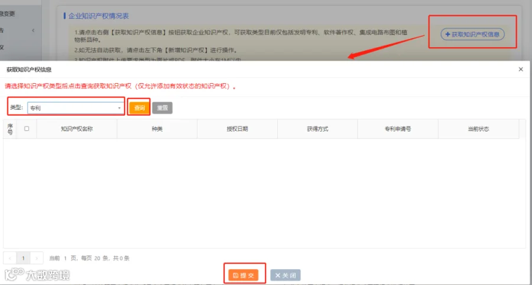Click the orange 查询 button
This screenshot has height=285, width=532.
140,108
